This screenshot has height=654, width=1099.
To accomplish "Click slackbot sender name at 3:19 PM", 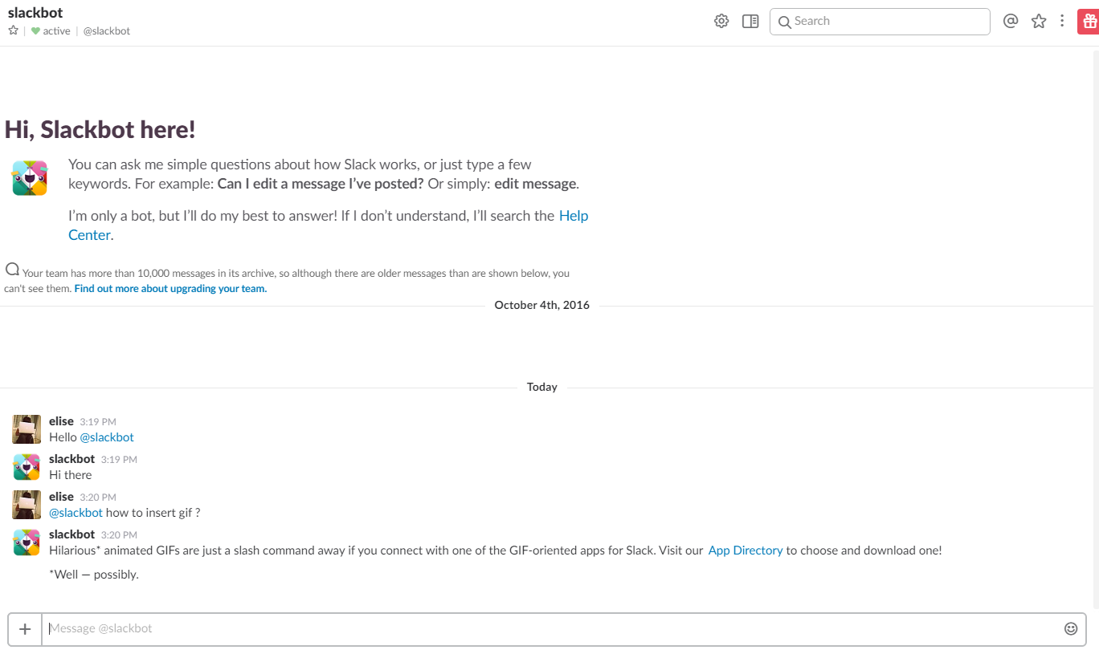I will (72, 459).
